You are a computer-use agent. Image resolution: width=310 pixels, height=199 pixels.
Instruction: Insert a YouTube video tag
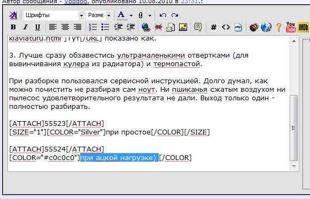(x=291, y=27)
